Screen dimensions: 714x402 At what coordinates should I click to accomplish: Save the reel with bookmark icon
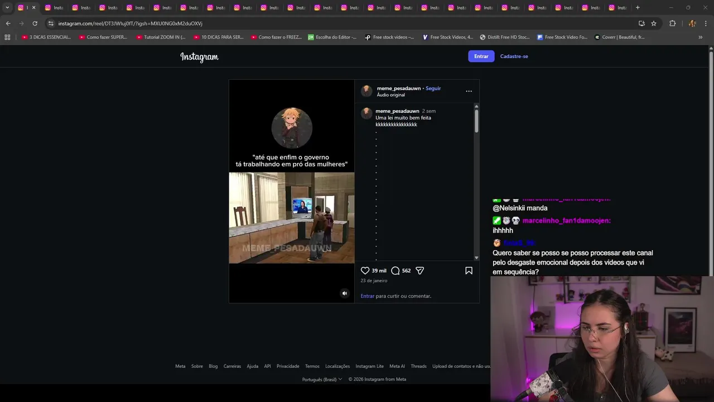point(469,271)
